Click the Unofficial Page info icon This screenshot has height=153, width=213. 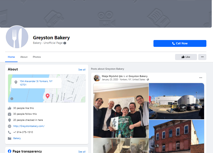pos(65,43)
